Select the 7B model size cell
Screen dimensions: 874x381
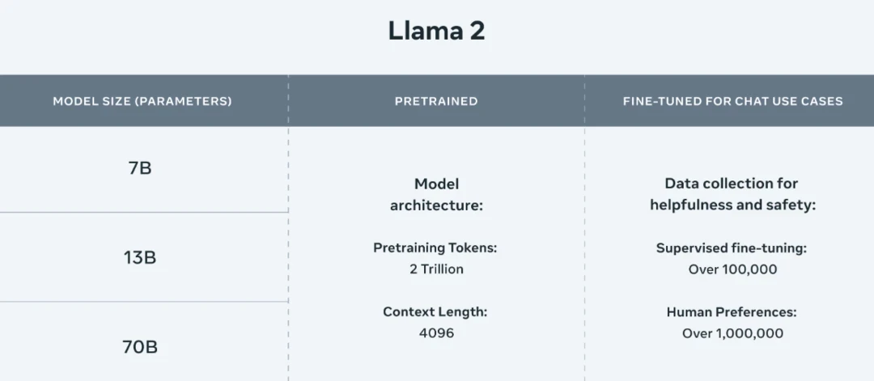click(x=140, y=169)
